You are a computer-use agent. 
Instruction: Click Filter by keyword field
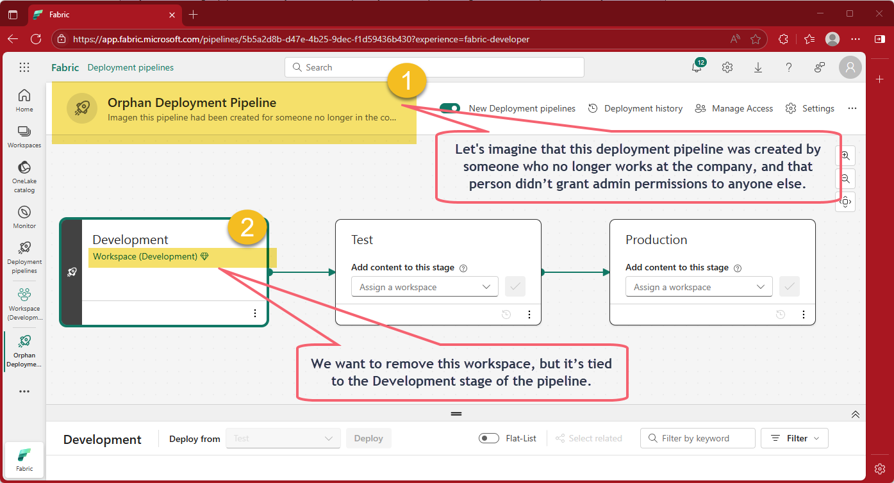point(698,438)
